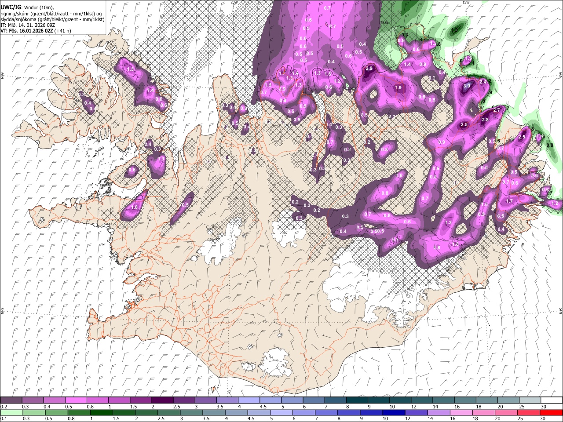Click the 2.9 snowfall value on the map
The image size is (563, 422).
369,69
